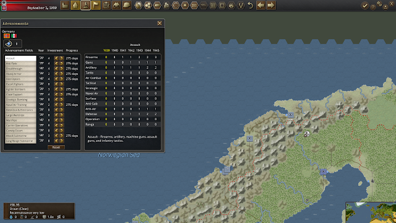Decrease Interceptors investment with left arrow

56,79
